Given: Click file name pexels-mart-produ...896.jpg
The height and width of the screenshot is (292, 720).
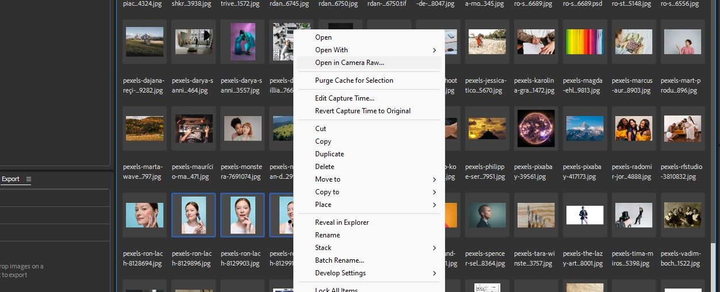Looking at the screenshot, I should (683, 85).
